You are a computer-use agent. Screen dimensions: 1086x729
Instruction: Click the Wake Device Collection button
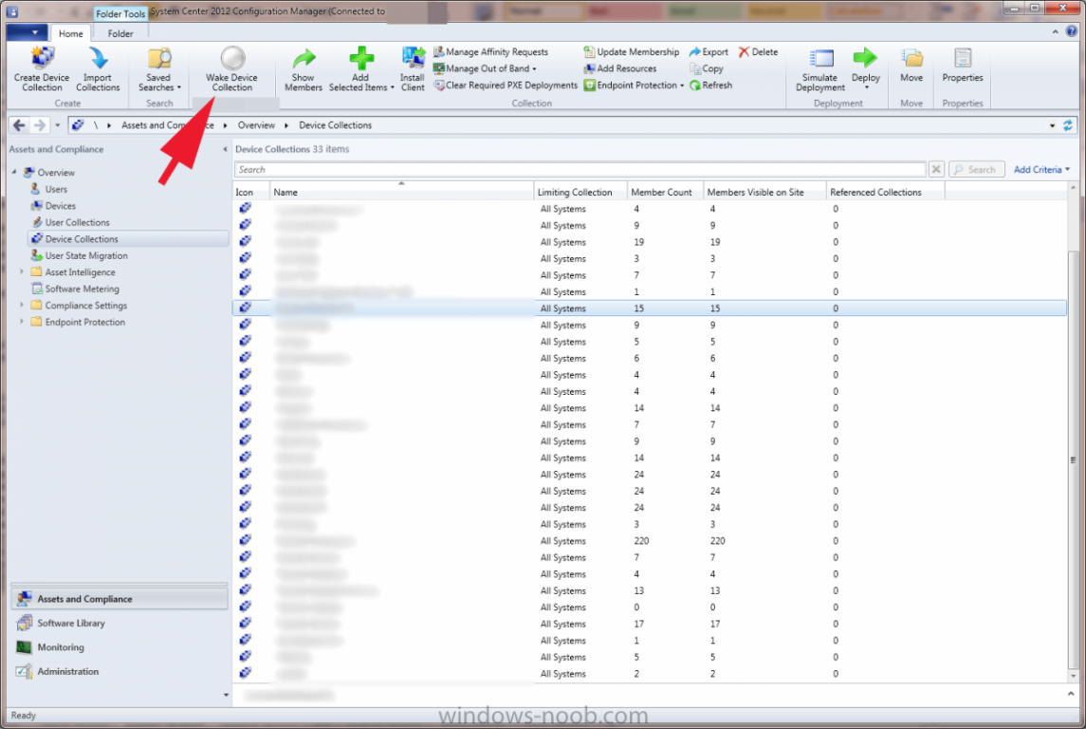[232, 68]
